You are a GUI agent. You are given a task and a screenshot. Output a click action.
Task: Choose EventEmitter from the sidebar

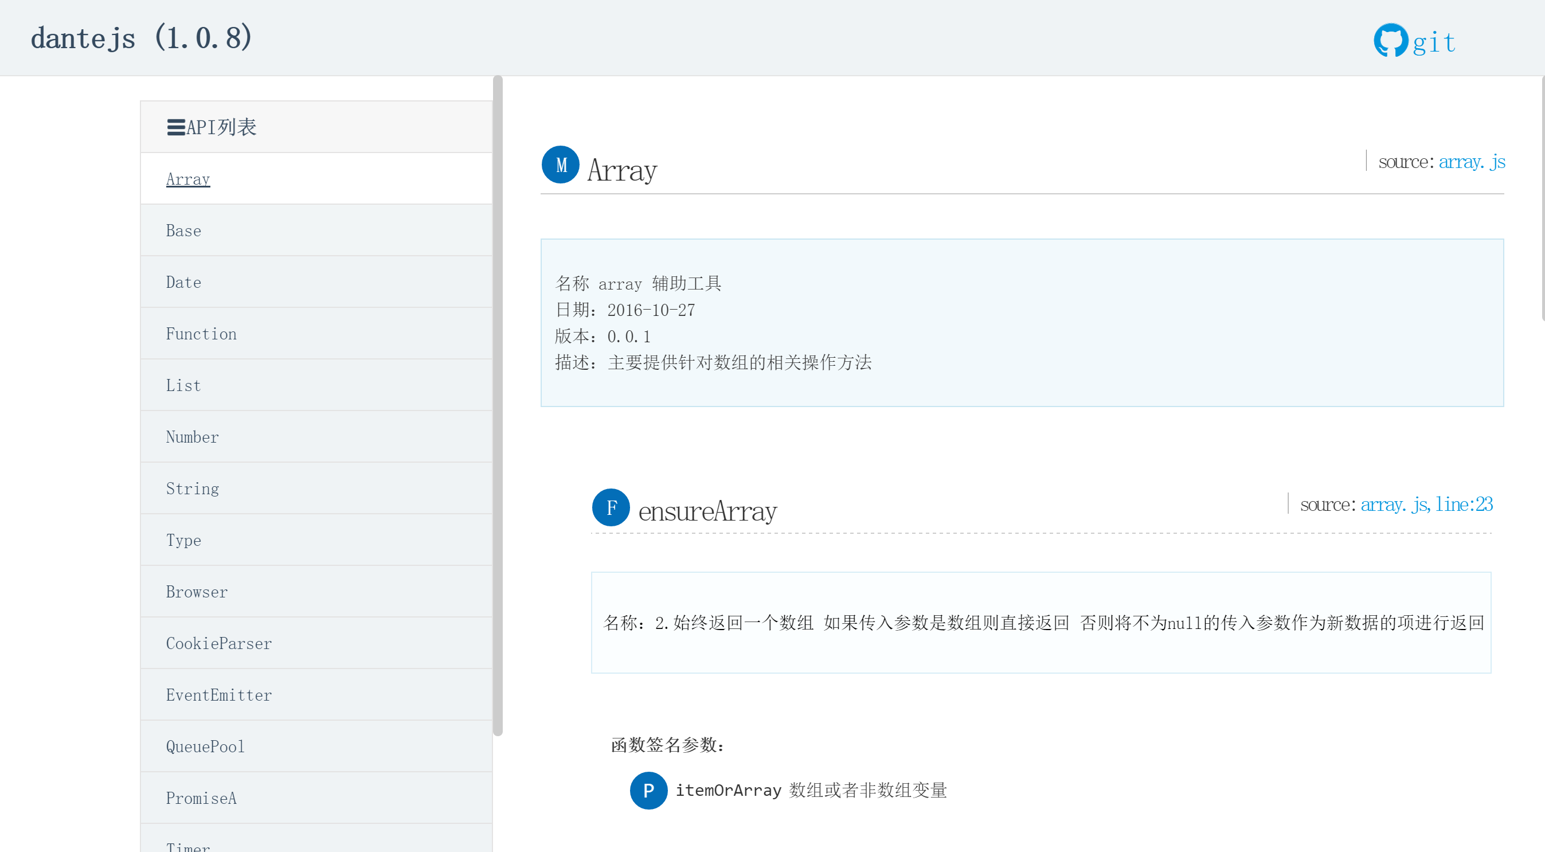coord(316,695)
